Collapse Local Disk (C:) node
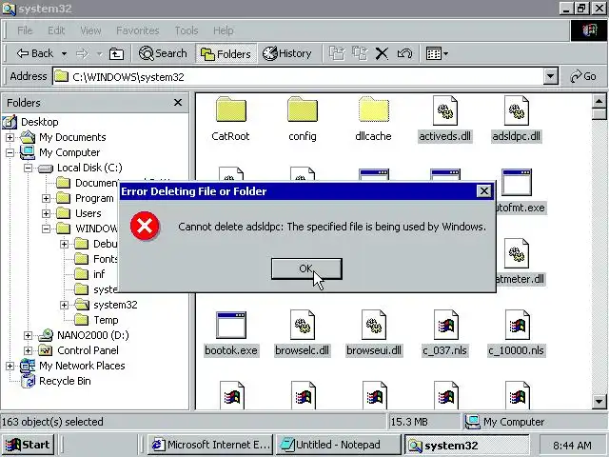 [28, 168]
